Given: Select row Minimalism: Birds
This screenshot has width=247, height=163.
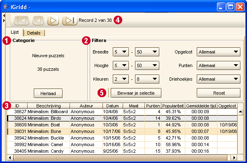Looking at the screenshot, I should click(122, 118).
